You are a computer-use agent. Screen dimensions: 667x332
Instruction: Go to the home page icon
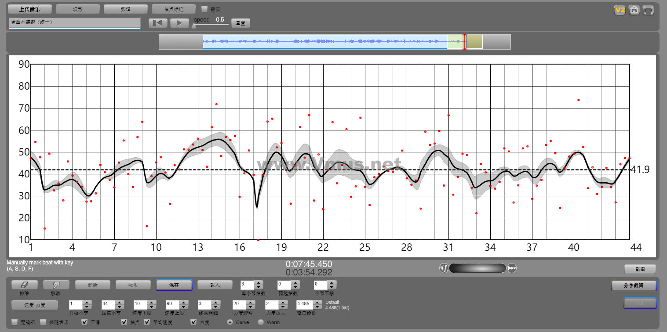pos(634,10)
